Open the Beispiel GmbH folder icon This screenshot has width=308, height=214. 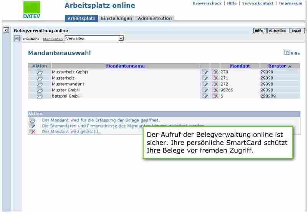40,96
